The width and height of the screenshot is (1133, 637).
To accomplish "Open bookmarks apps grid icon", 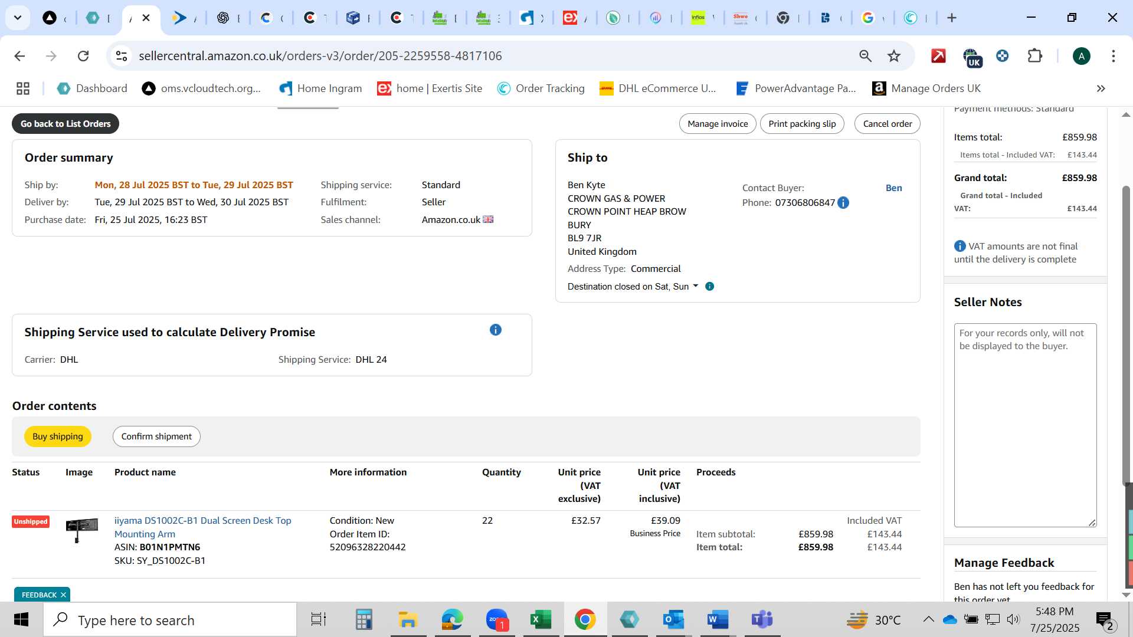I will [x=23, y=88].
